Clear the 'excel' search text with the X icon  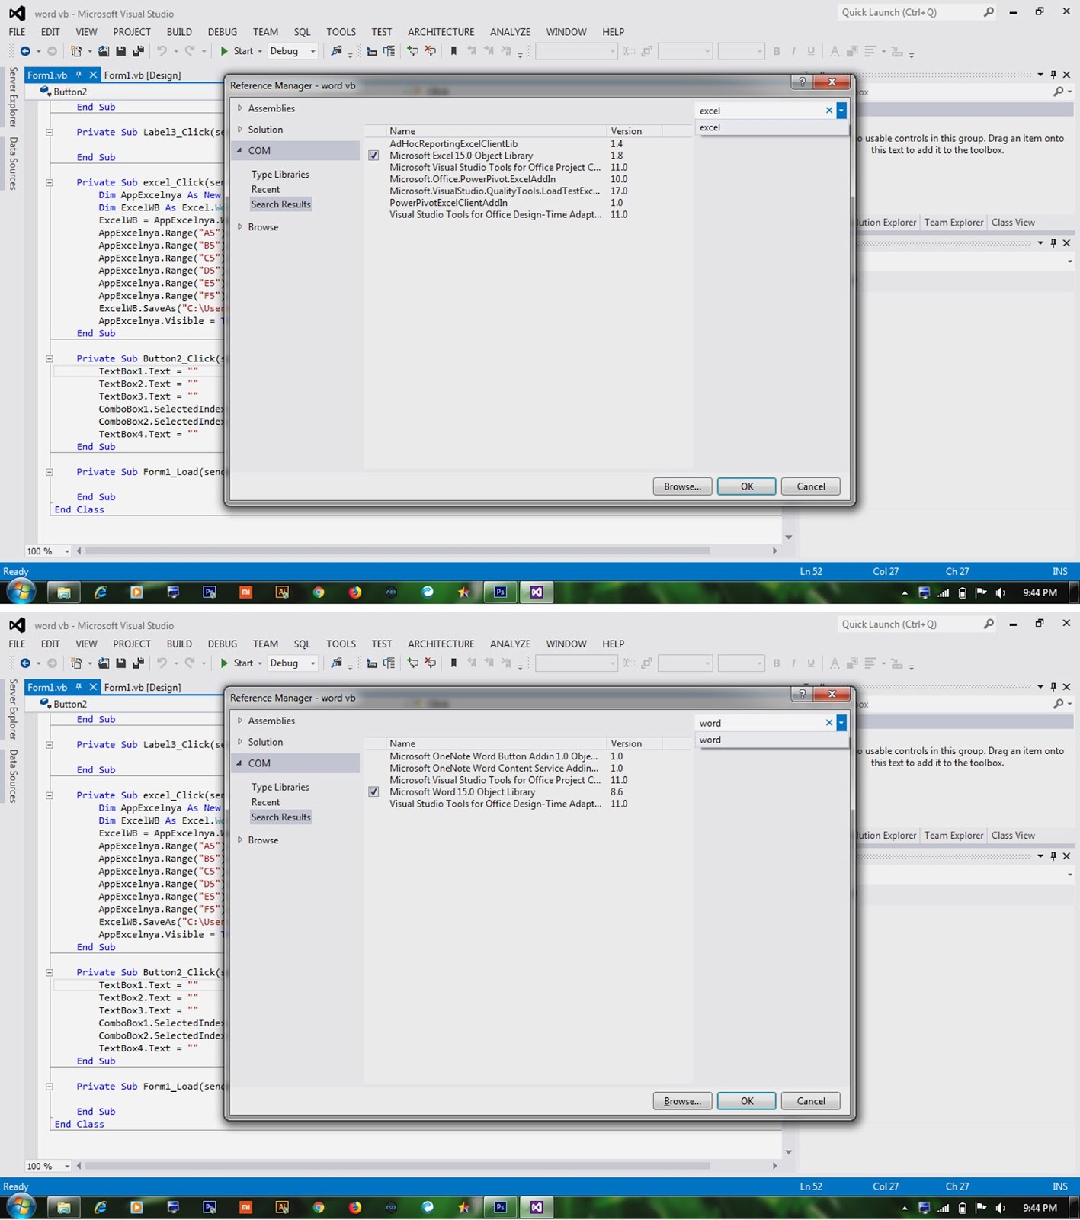[829, 111]
